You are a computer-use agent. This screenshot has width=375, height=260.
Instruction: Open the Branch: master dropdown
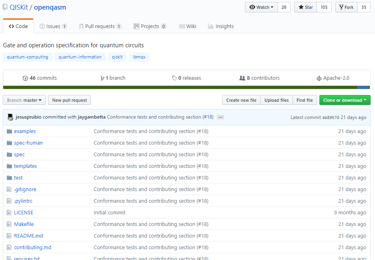click(x=24, y=100)
